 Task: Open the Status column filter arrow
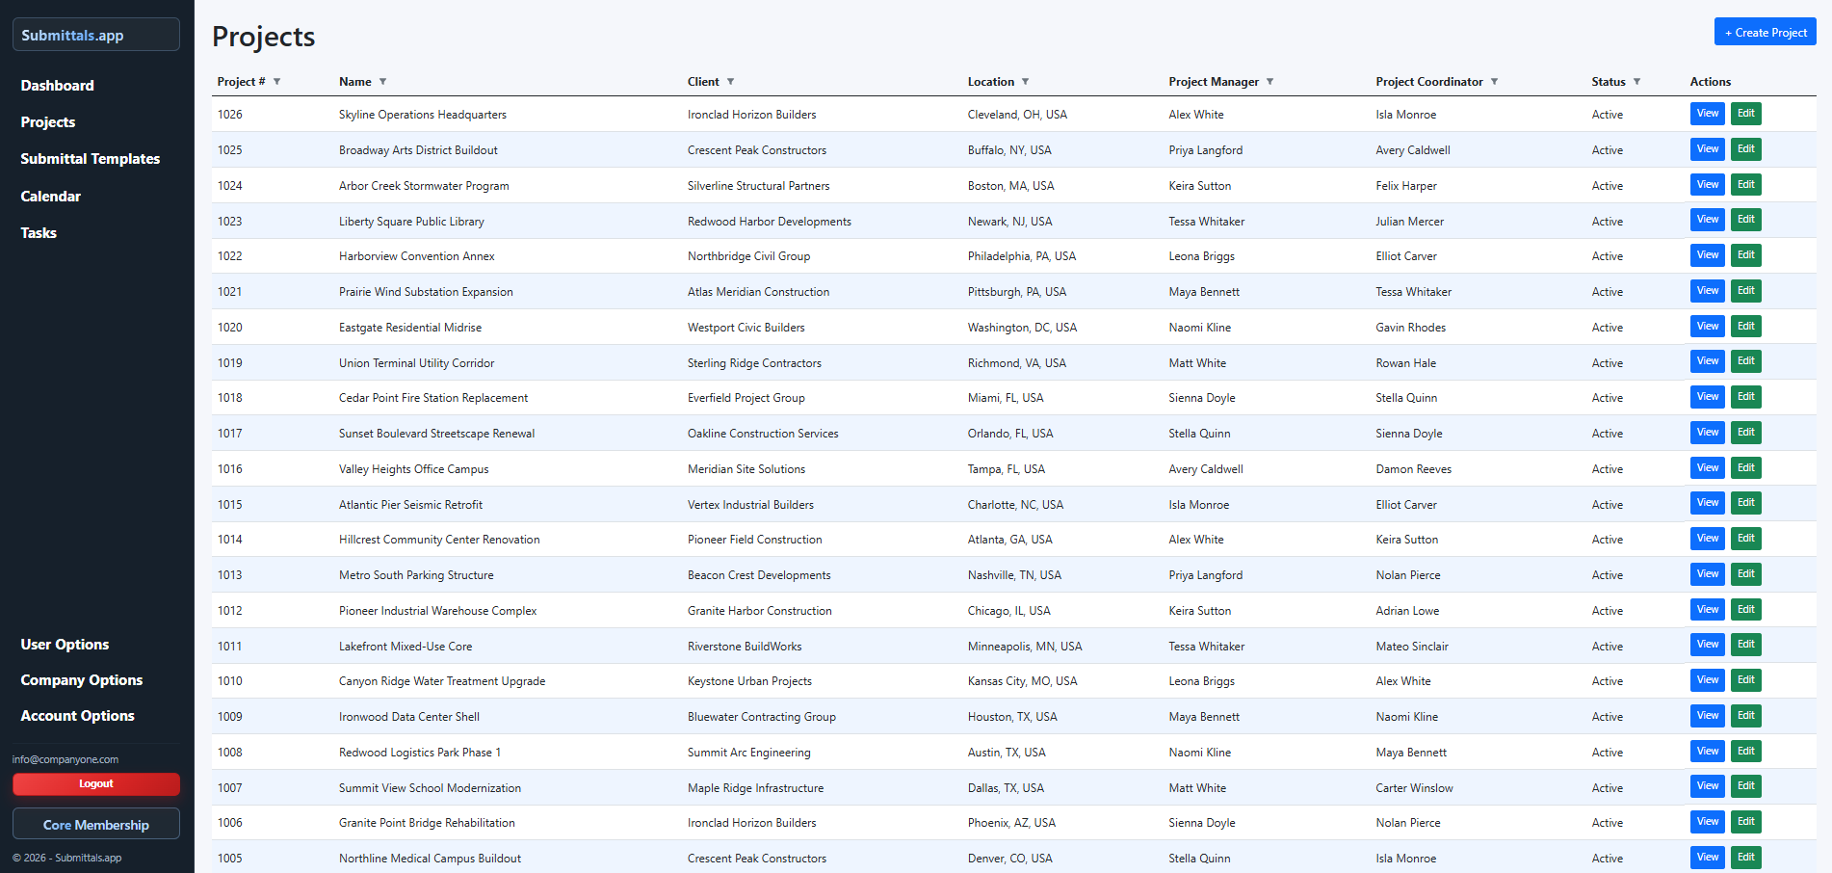[x=1636, y=82]
